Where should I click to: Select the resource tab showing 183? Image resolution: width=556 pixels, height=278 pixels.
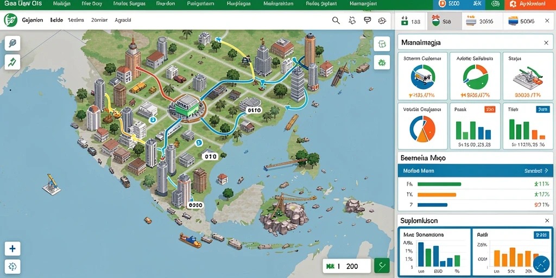[x=410, y=21]
